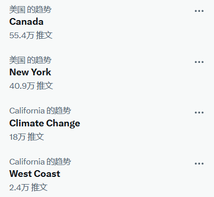Image resolution: width=214 pixels, height=197 pixels.
Task: Click California 的趋势 label above West Coast
Action: 40,161
